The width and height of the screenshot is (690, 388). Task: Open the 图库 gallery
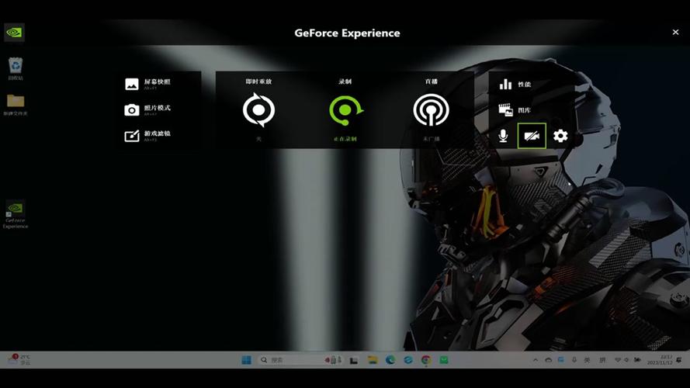(515, 110)
